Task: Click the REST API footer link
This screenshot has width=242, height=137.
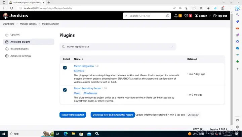Action: [x=199, y=129]
